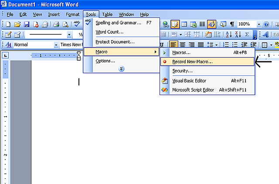Click the Bullets list icon

(x=235, y=44)
